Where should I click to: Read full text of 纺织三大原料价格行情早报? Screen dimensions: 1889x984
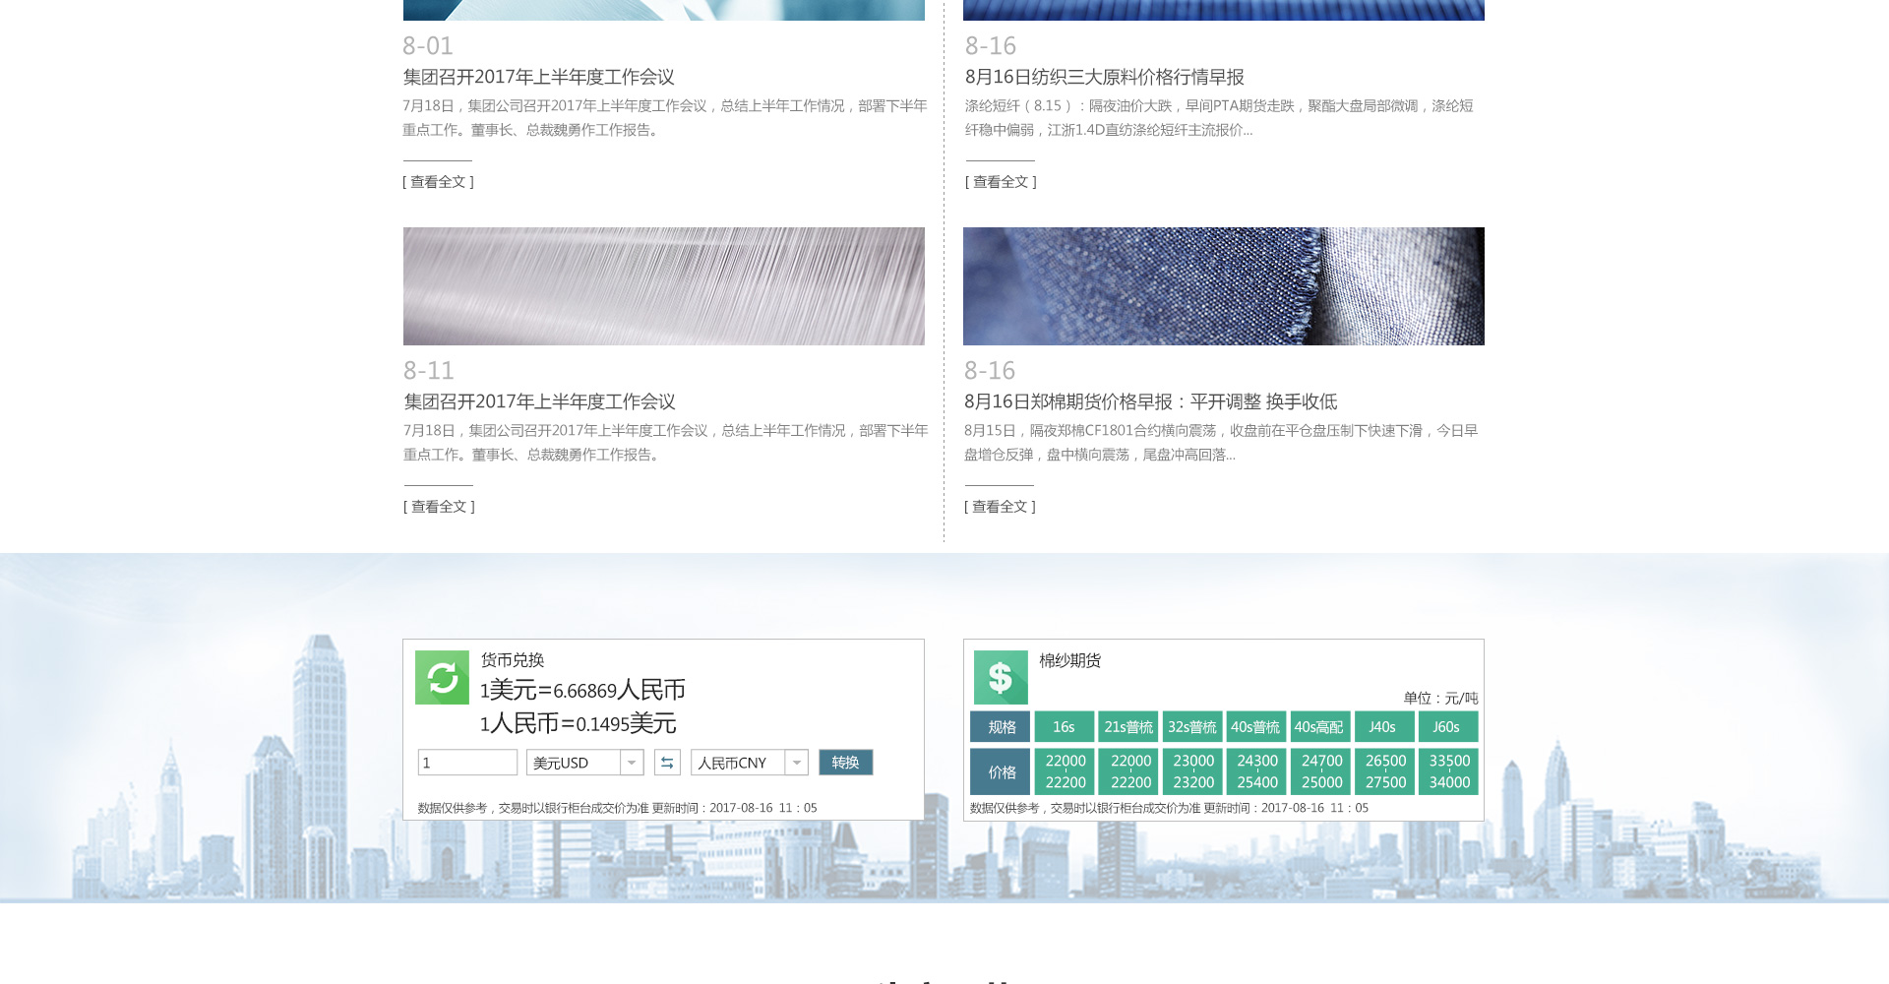click(1001, 182)
